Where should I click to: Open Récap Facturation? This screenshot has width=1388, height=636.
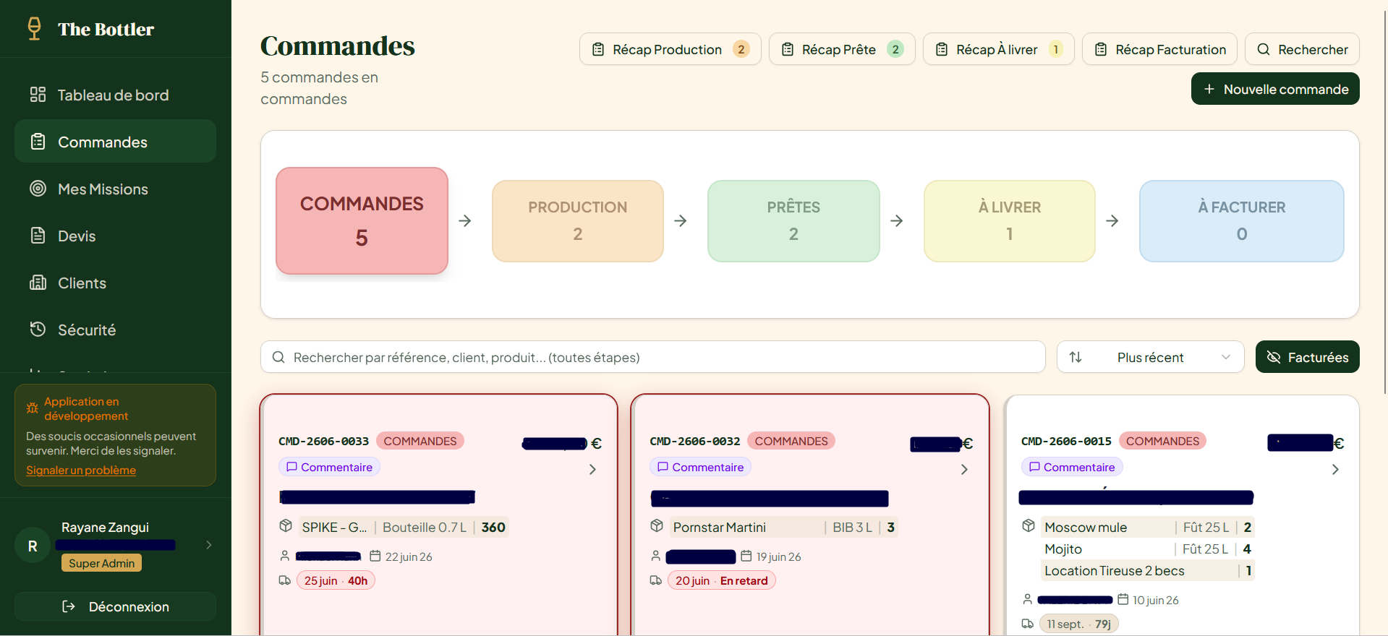1159,49
